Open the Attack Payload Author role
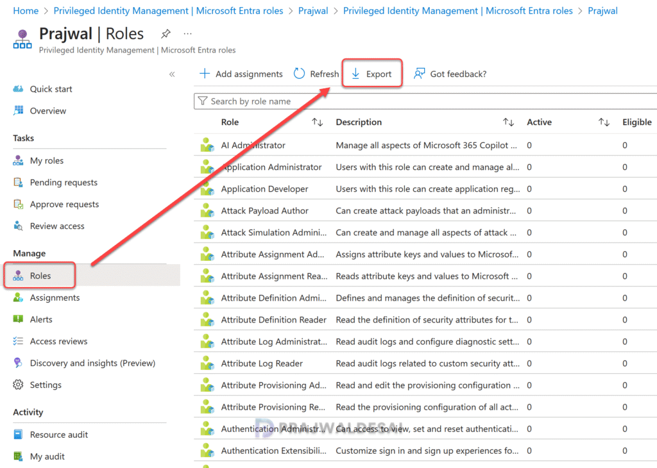This screenshot has width=657, height=468. click(264, 210)
